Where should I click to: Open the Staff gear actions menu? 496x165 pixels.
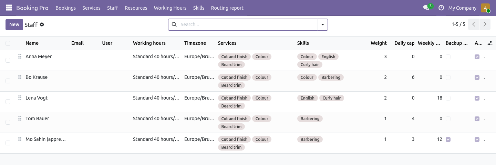(x=42, y=24)
